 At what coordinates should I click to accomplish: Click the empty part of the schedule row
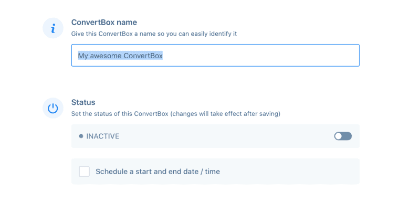(x=289, y=172)
